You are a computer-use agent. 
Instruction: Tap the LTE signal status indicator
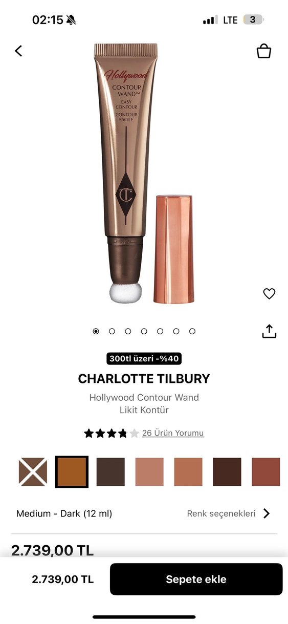pyautogui.click(x=230, y=20)
